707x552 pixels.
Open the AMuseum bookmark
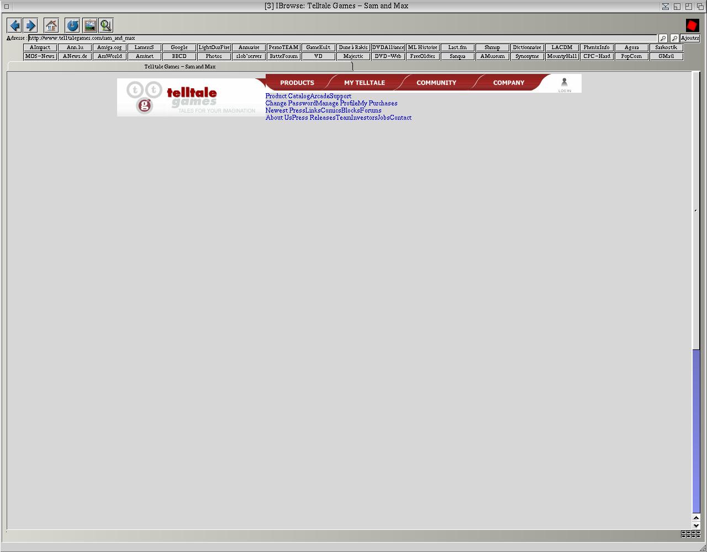coord(492,56)
